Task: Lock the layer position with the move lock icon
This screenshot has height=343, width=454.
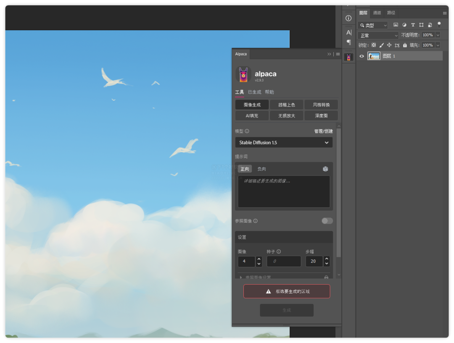Action: pyautogui.click(x=389, y=45)
